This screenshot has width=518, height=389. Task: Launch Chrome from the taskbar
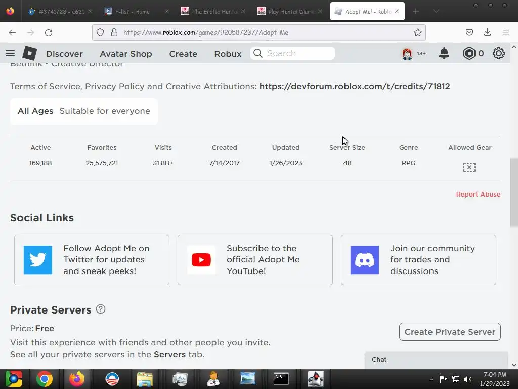tap(45, 379)
